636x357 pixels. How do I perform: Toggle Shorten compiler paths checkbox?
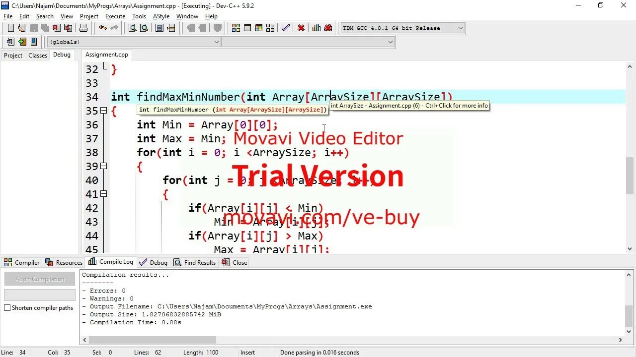click(7, 308)
